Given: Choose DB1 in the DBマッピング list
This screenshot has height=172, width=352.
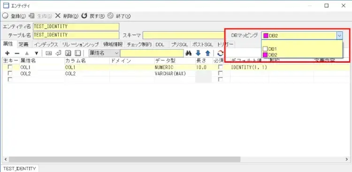Looking at the screenshot, I should [302, 49].
